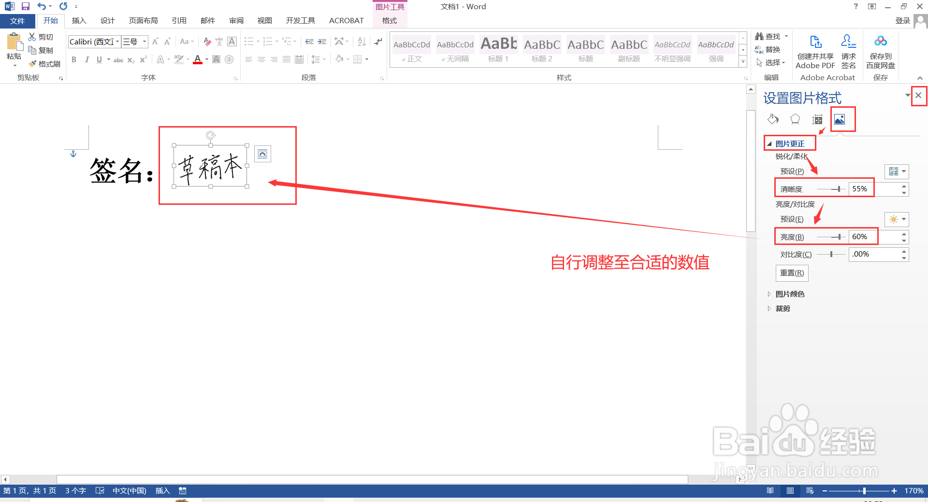This screenshot has height=502, width=928.
Task: Click 创建并共享 Adobe PDF
Action: tap(815, 50)
